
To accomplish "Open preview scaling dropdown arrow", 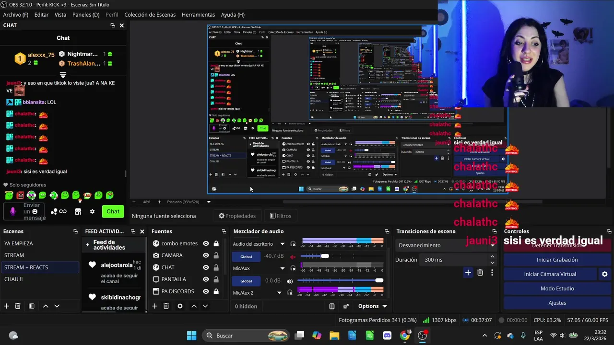I will pos(209,202).
